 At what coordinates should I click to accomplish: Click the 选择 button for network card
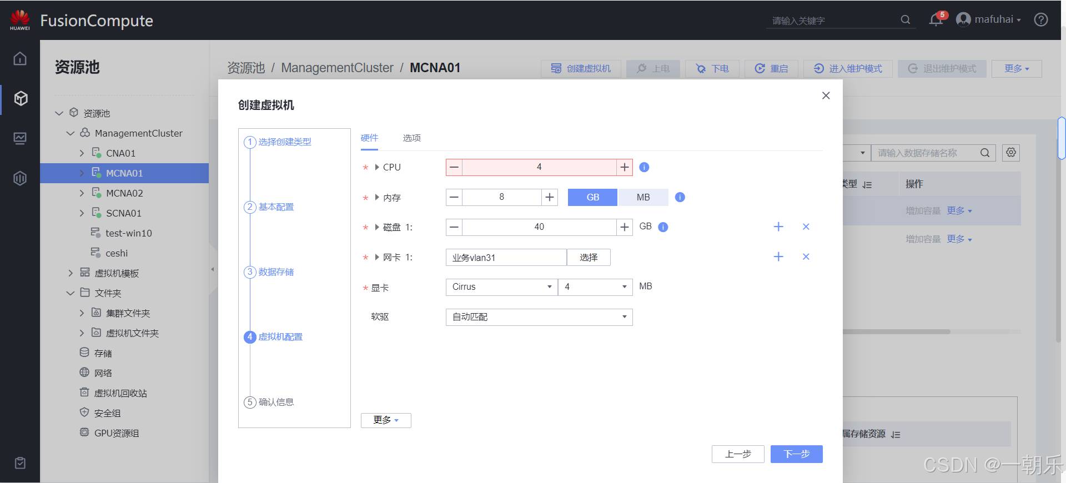[589, 258]
